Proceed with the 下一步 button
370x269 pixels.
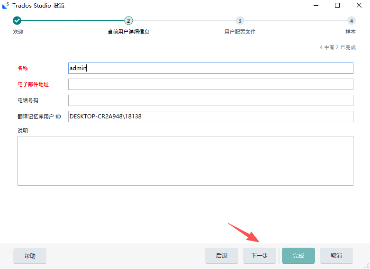pyautogui.click(x=260, y=256)
